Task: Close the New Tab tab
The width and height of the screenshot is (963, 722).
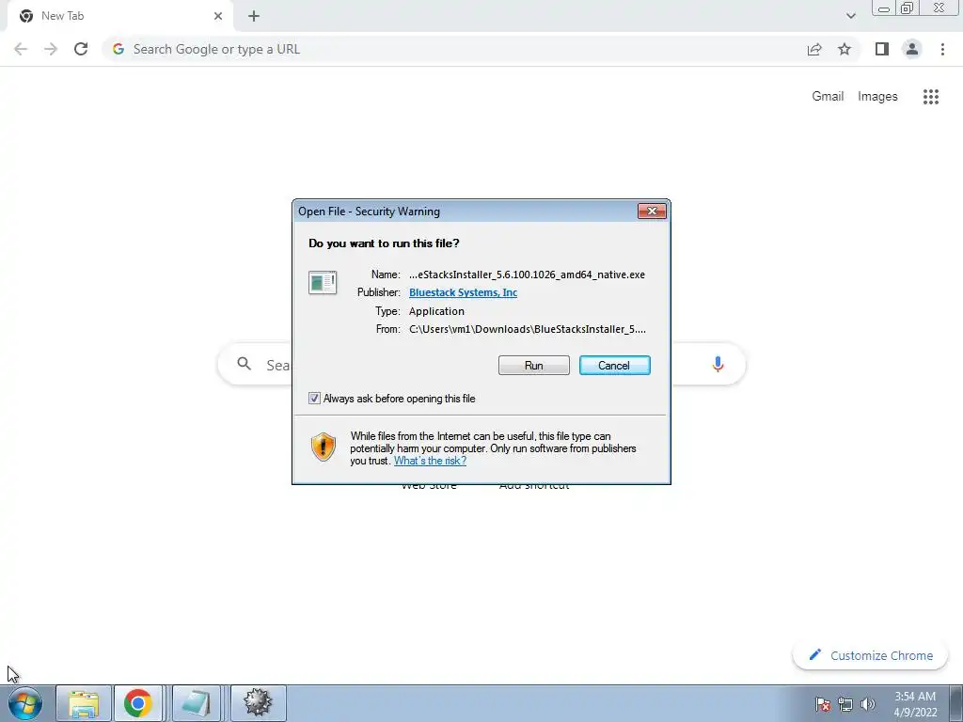Action: point(218,16)
